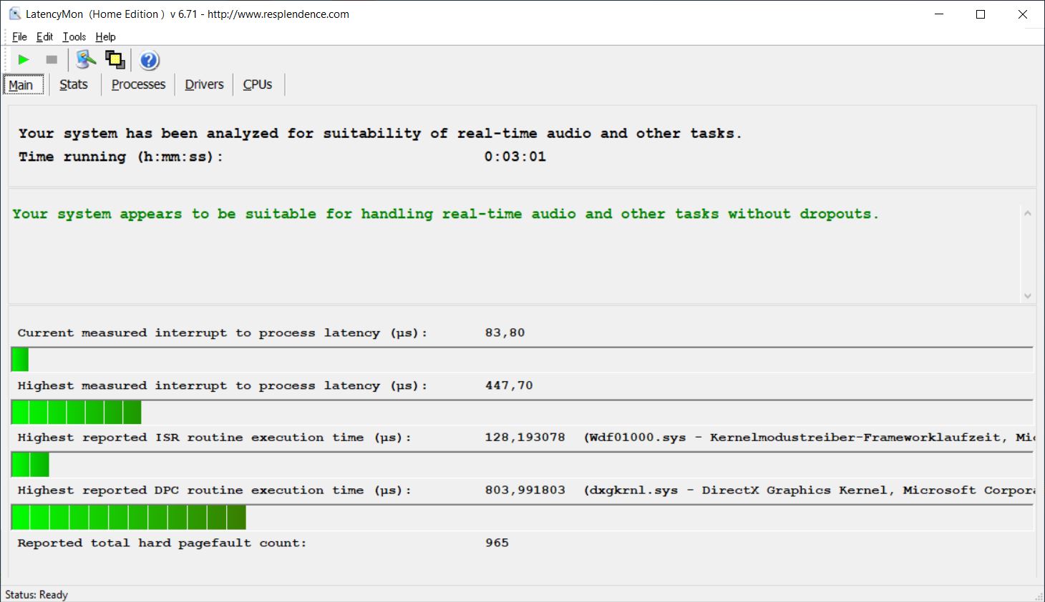1045x602 pixels.
Task: Click the pagefault count value 965
Action: pyautogui.click(x=497, y=543)
